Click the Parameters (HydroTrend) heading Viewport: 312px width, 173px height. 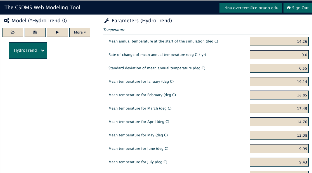pos(142,21)
